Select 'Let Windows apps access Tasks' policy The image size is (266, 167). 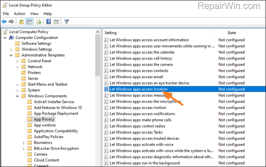point(136,132)
